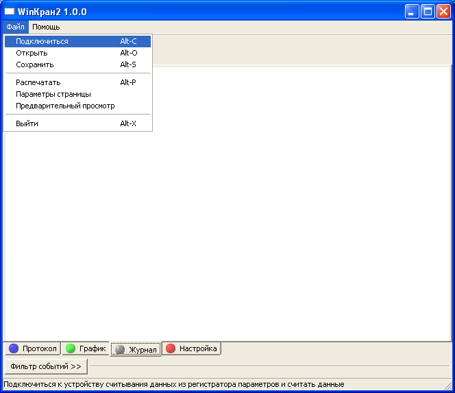Click the gray ball icon on Журнал
The width and height of the screenshot is (455, 393).
120,349
